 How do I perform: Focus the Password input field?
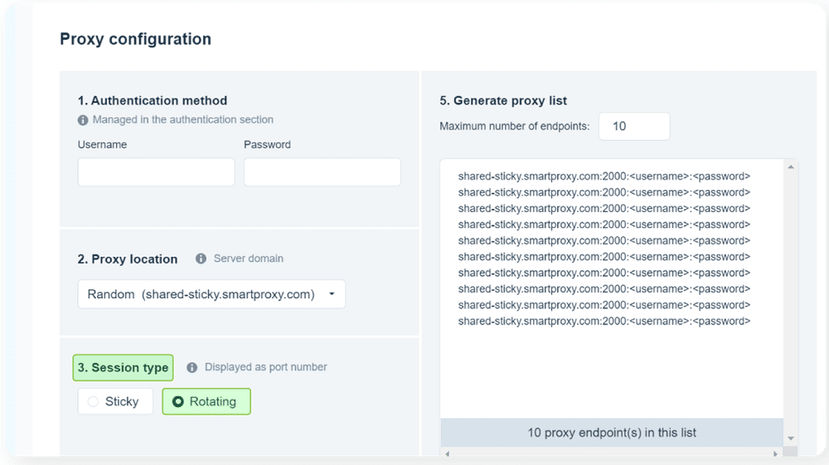[x=322, y=172]
